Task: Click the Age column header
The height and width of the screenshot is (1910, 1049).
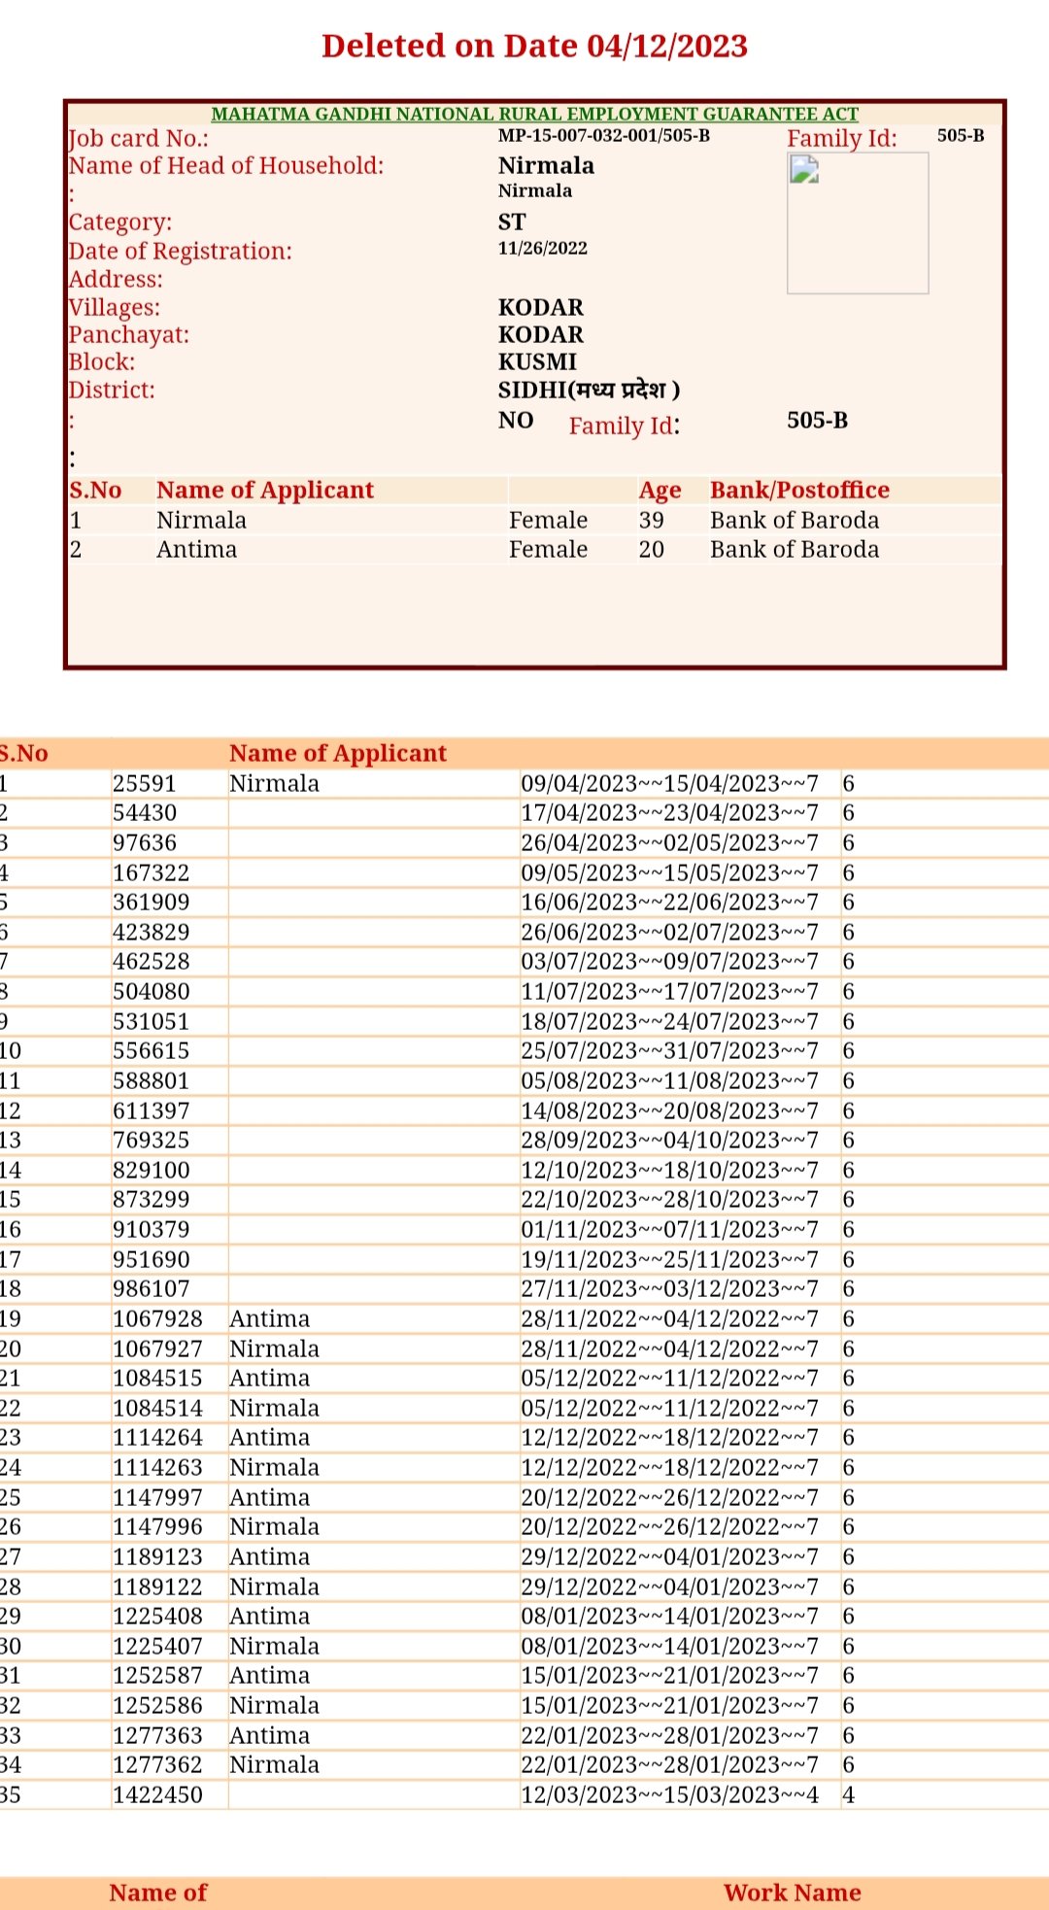Action: coord(660,491)
